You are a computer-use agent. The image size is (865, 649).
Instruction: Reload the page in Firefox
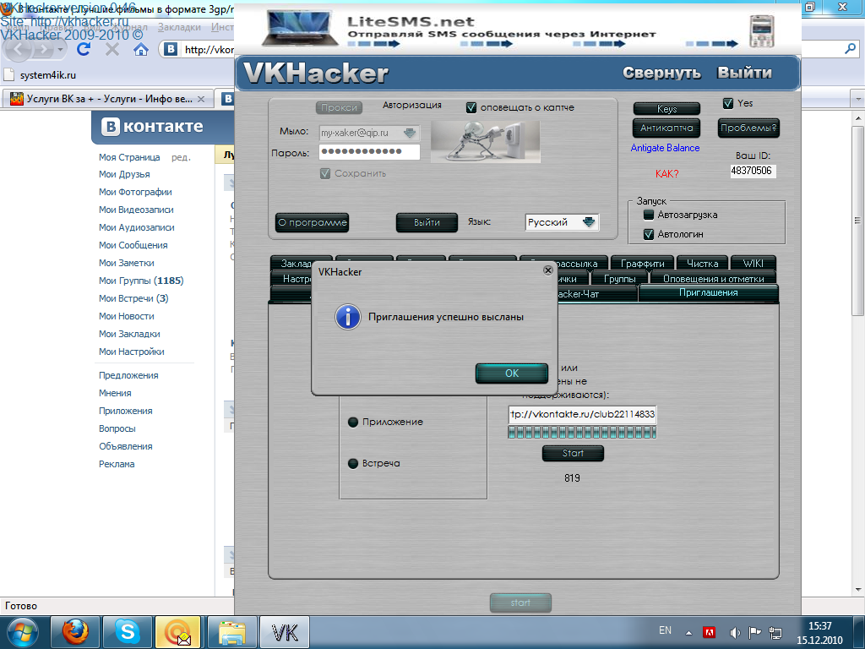click(x=84, y=50)
